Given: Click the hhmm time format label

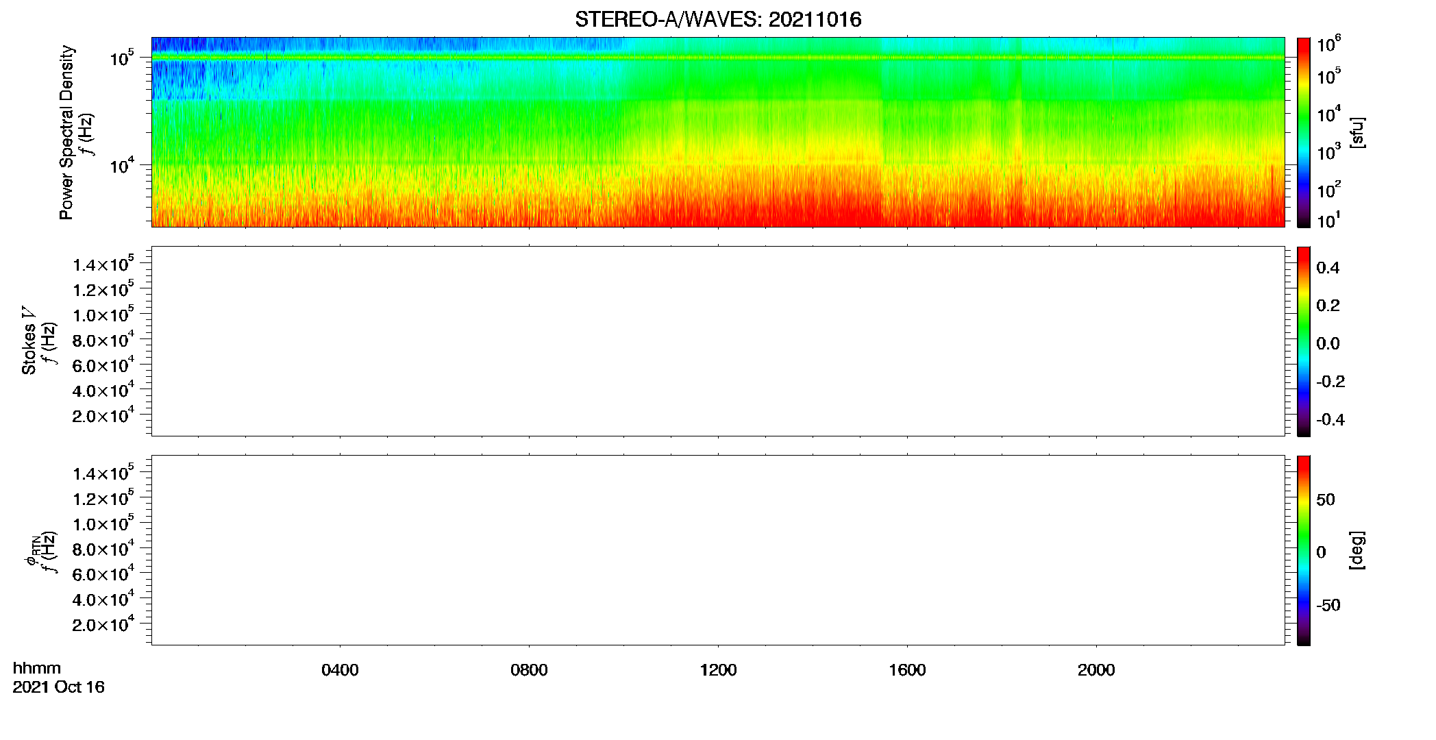Looking at the screenshot, I should coord(37,668).
